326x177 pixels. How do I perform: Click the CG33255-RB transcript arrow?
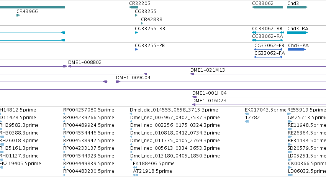point(136,33)
